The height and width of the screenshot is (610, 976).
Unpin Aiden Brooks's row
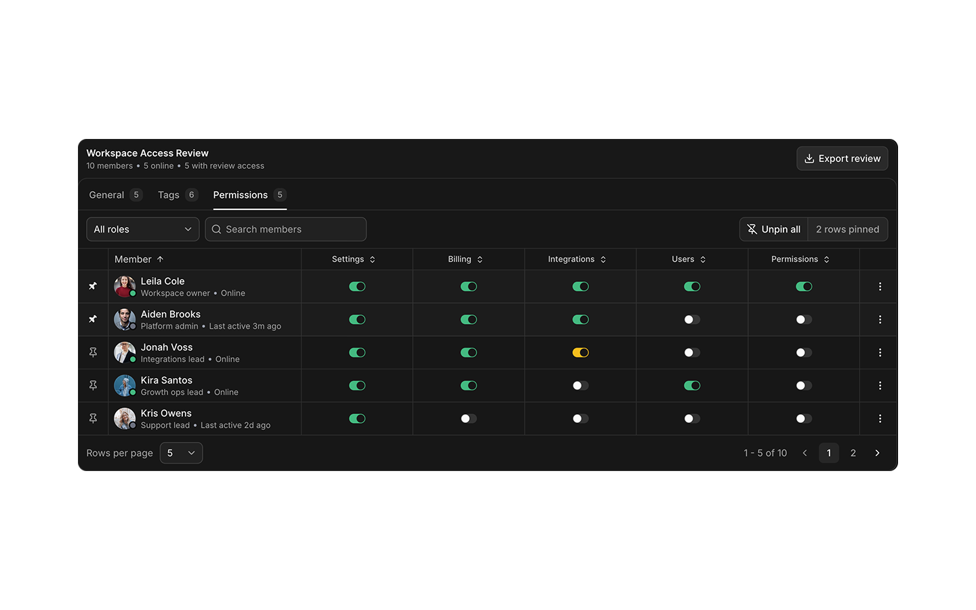[x=93, y=319]
